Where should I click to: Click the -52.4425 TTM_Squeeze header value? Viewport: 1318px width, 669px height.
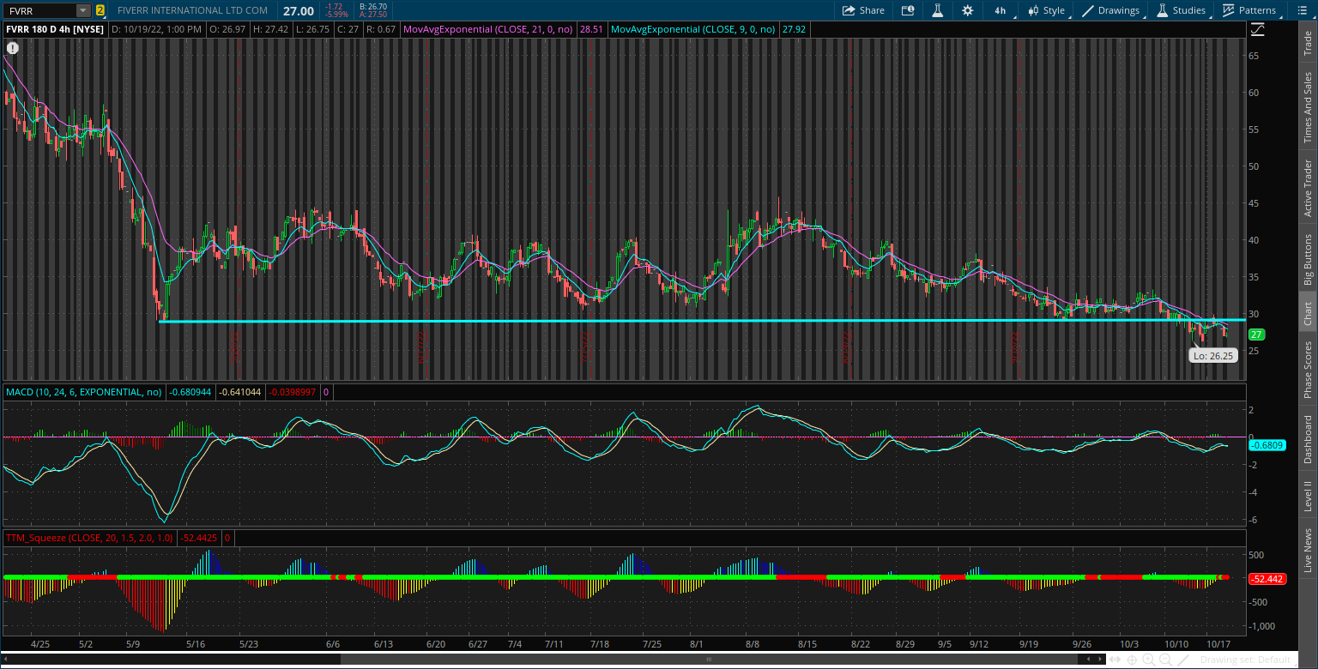199,538
